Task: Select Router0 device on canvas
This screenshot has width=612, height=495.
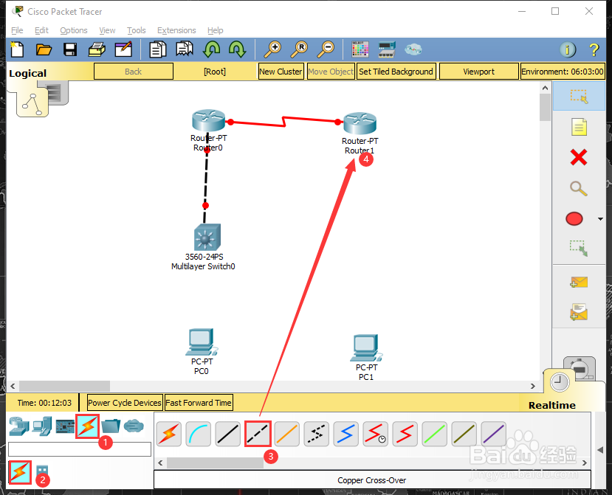Action: click(x=208, y=120)
